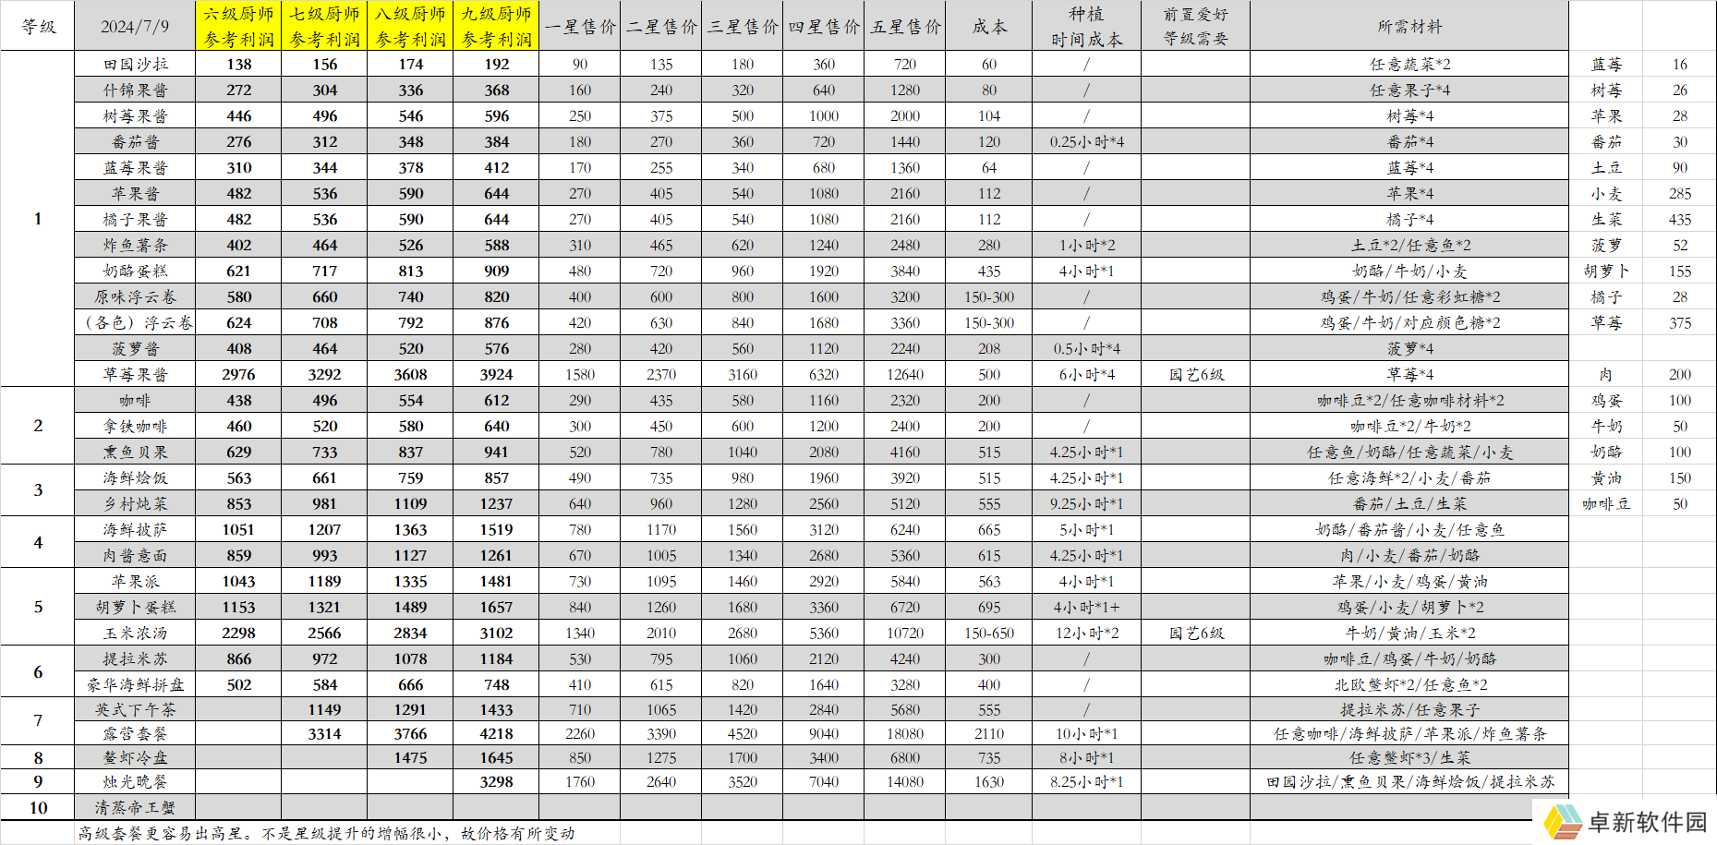Viewport: 1717px width, 845px height.
Task: Select the 蓝莓果酱 dish name cell
Action: pos(135,167)
